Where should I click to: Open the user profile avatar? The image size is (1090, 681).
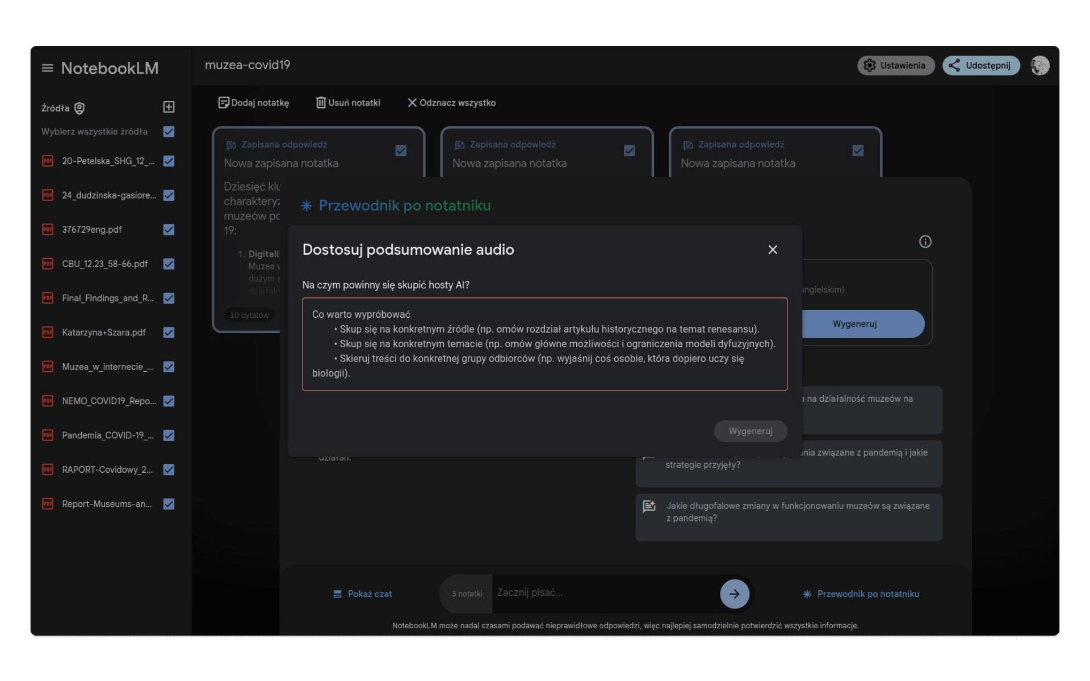pyautogui.click(x=1039, y=65)
